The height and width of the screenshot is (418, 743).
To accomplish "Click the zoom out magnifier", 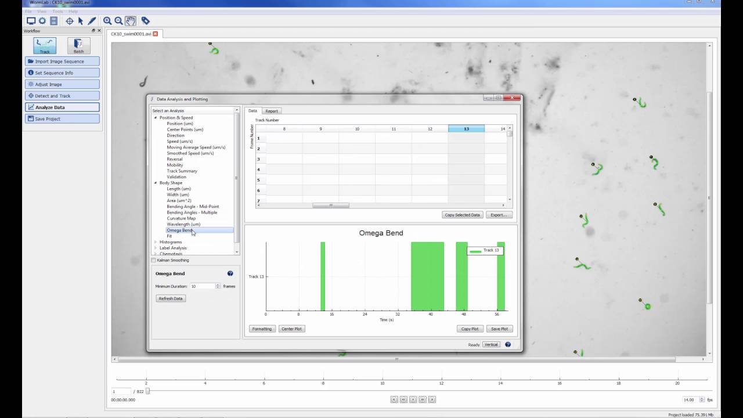I will (x=118, y=21).
